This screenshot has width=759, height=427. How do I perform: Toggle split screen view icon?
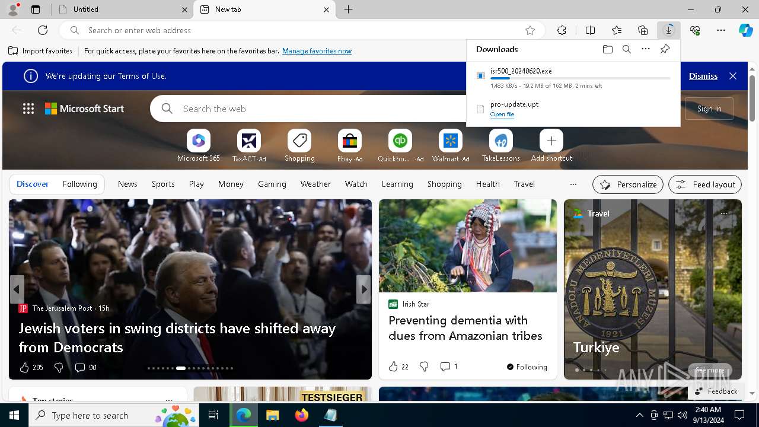click(590, 30)
